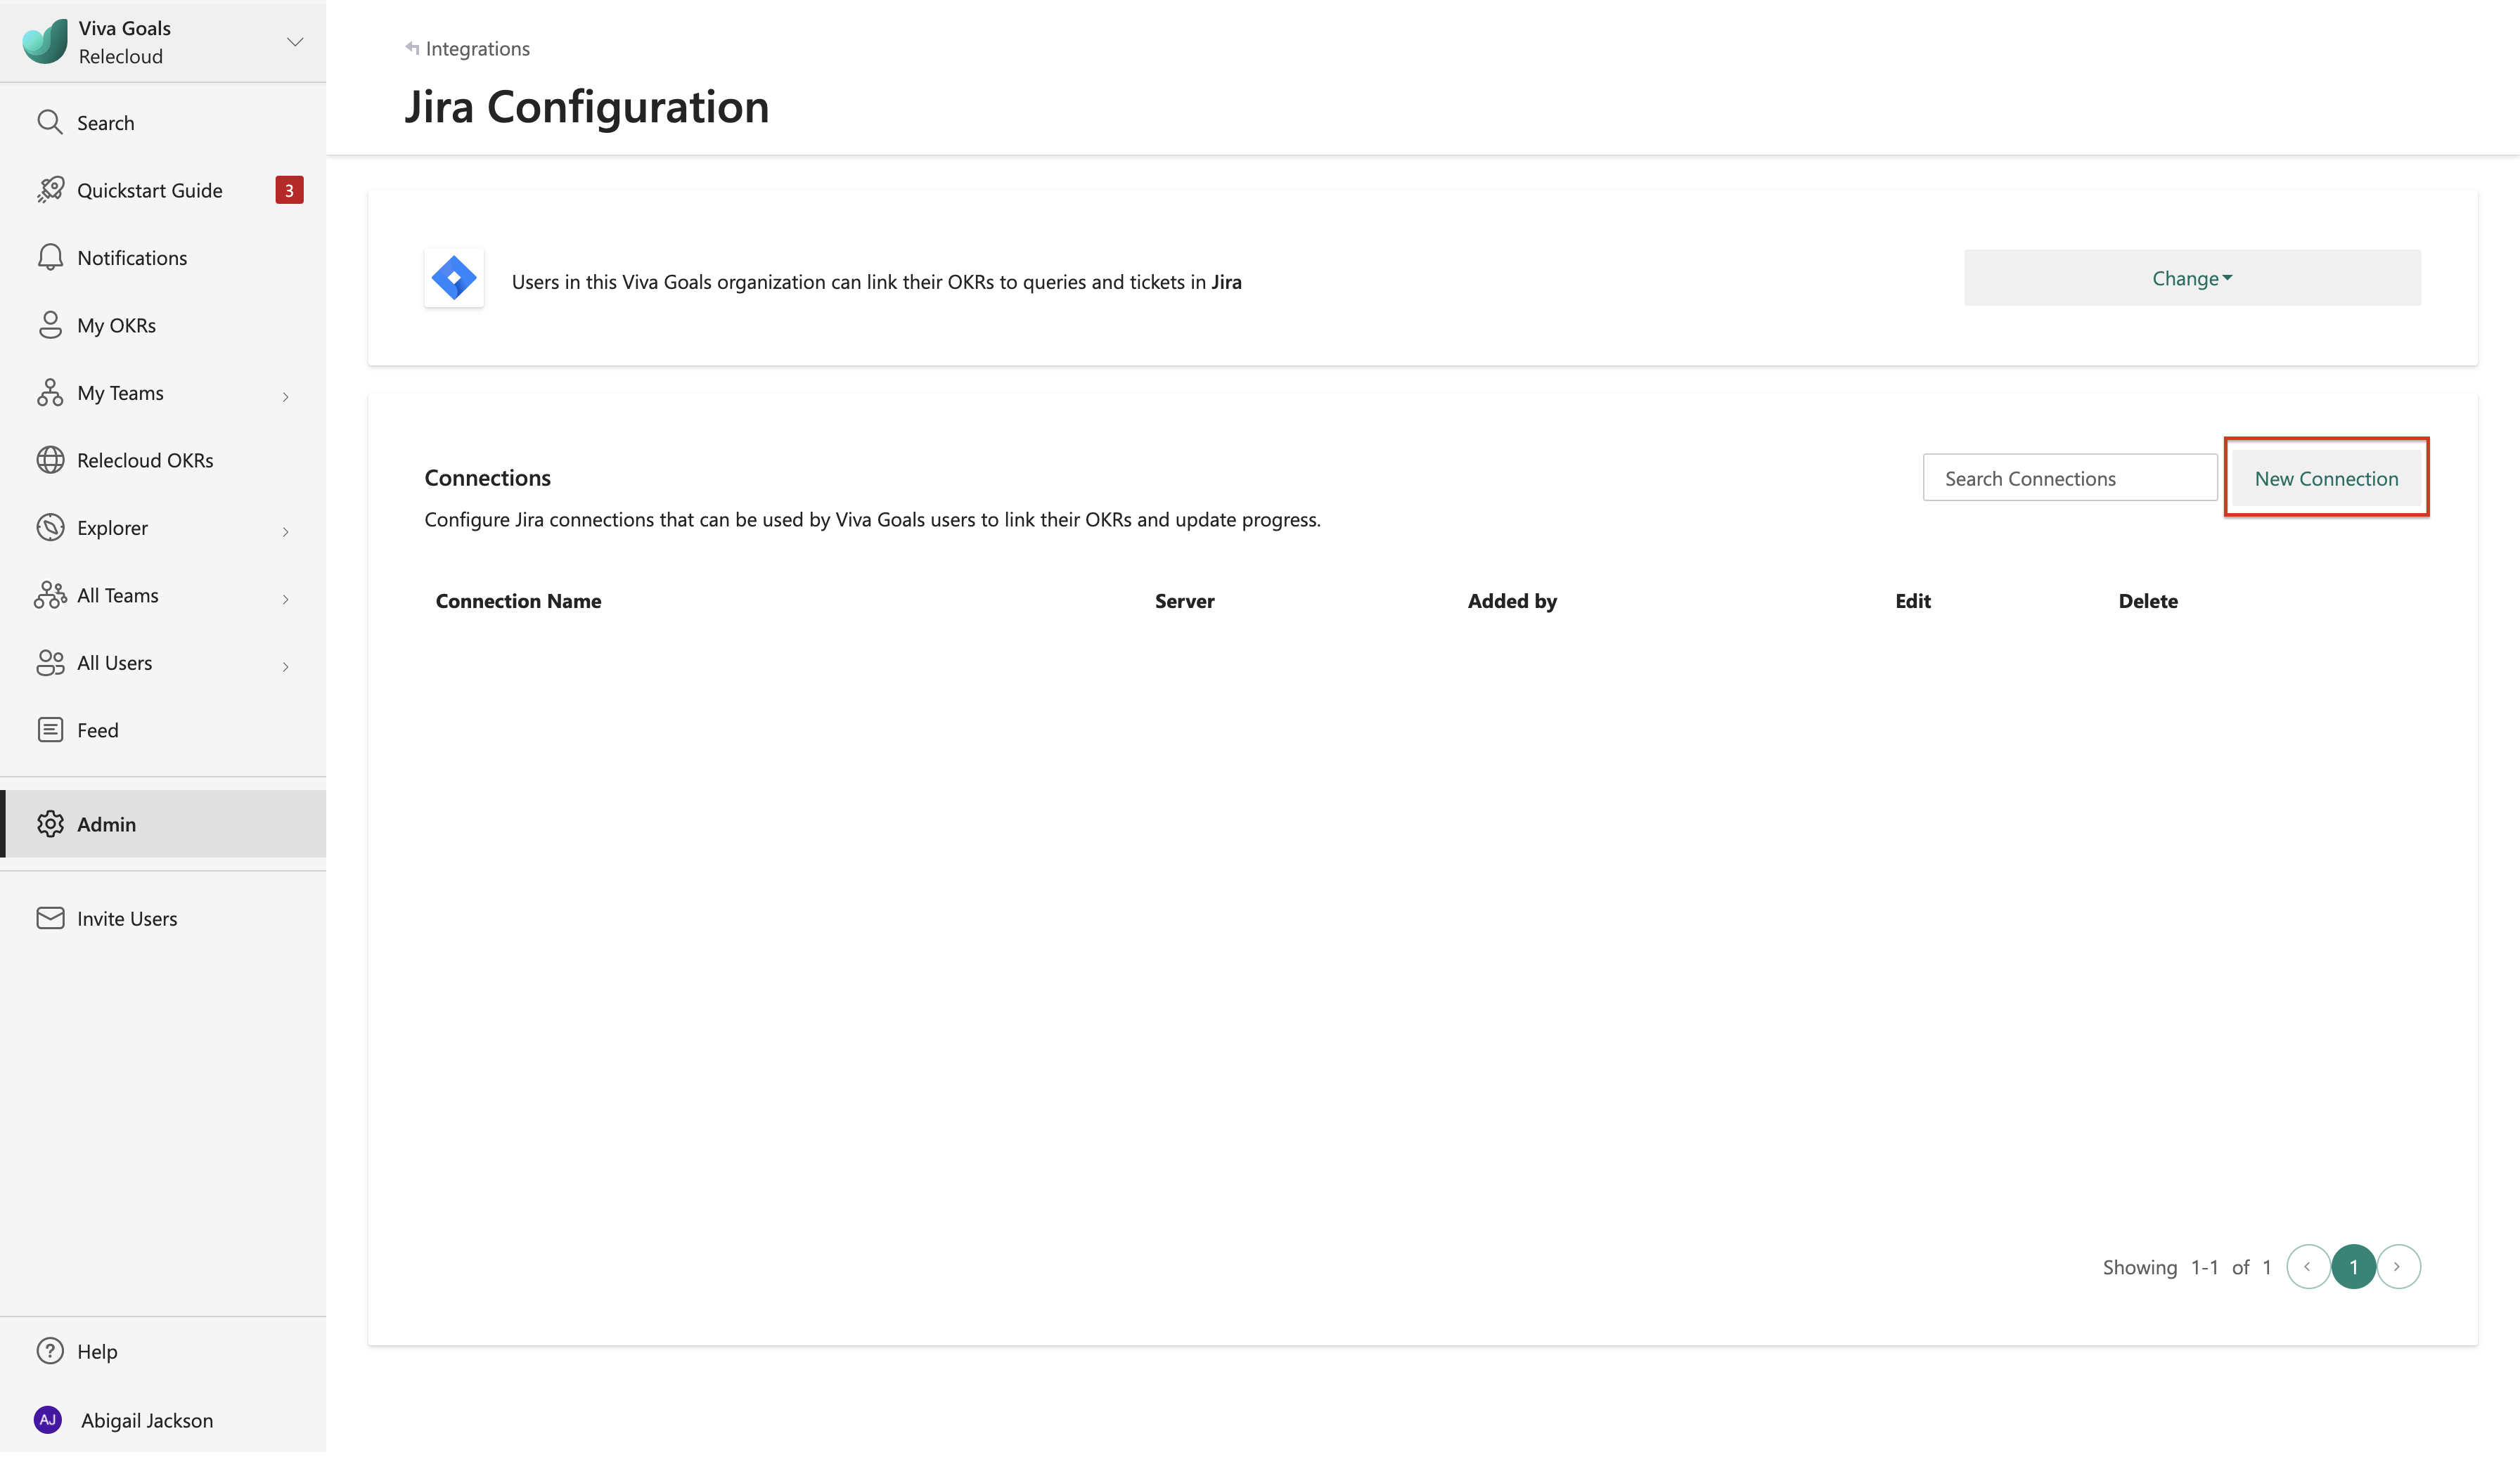Open Quickstart Guide rocket icon
This screenshot has width=2520, height=1462.
[50, 190]
